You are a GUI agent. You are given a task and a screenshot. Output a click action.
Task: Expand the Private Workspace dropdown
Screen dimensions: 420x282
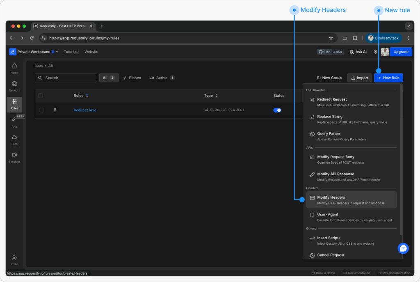(x=57, y=52)
